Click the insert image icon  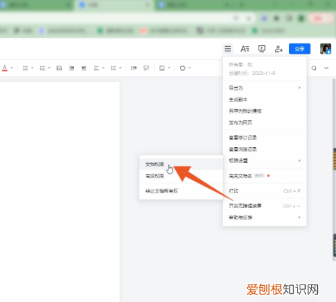[x=162, y=68]
